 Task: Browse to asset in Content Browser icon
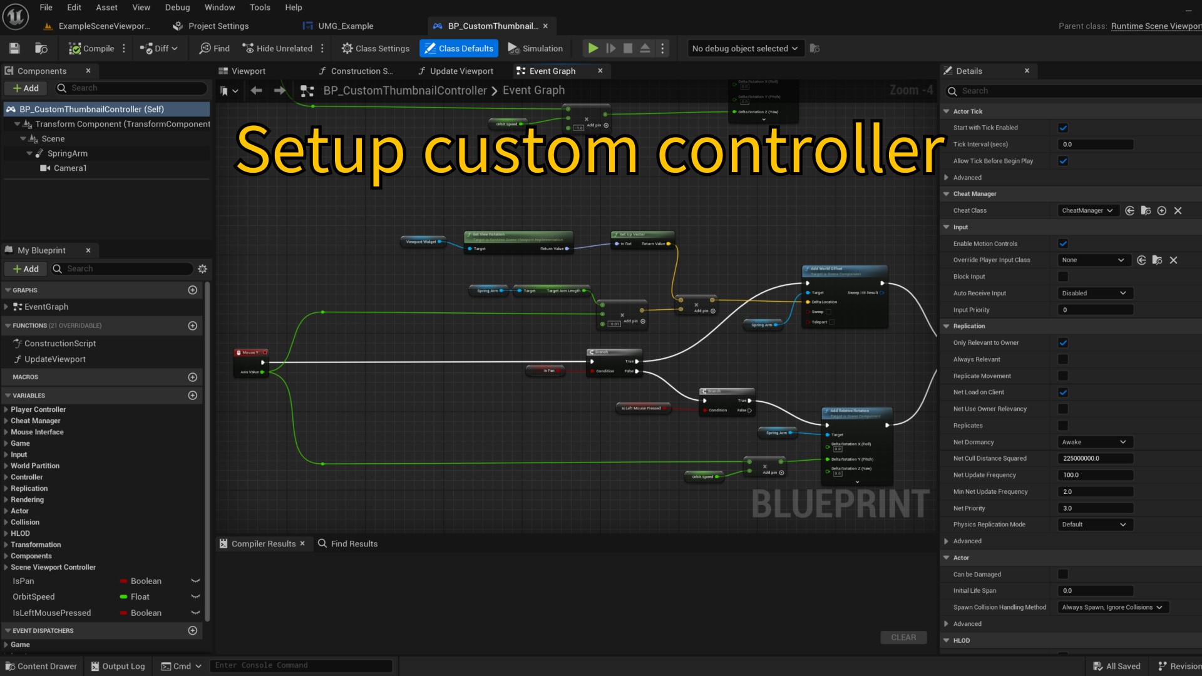41,48
